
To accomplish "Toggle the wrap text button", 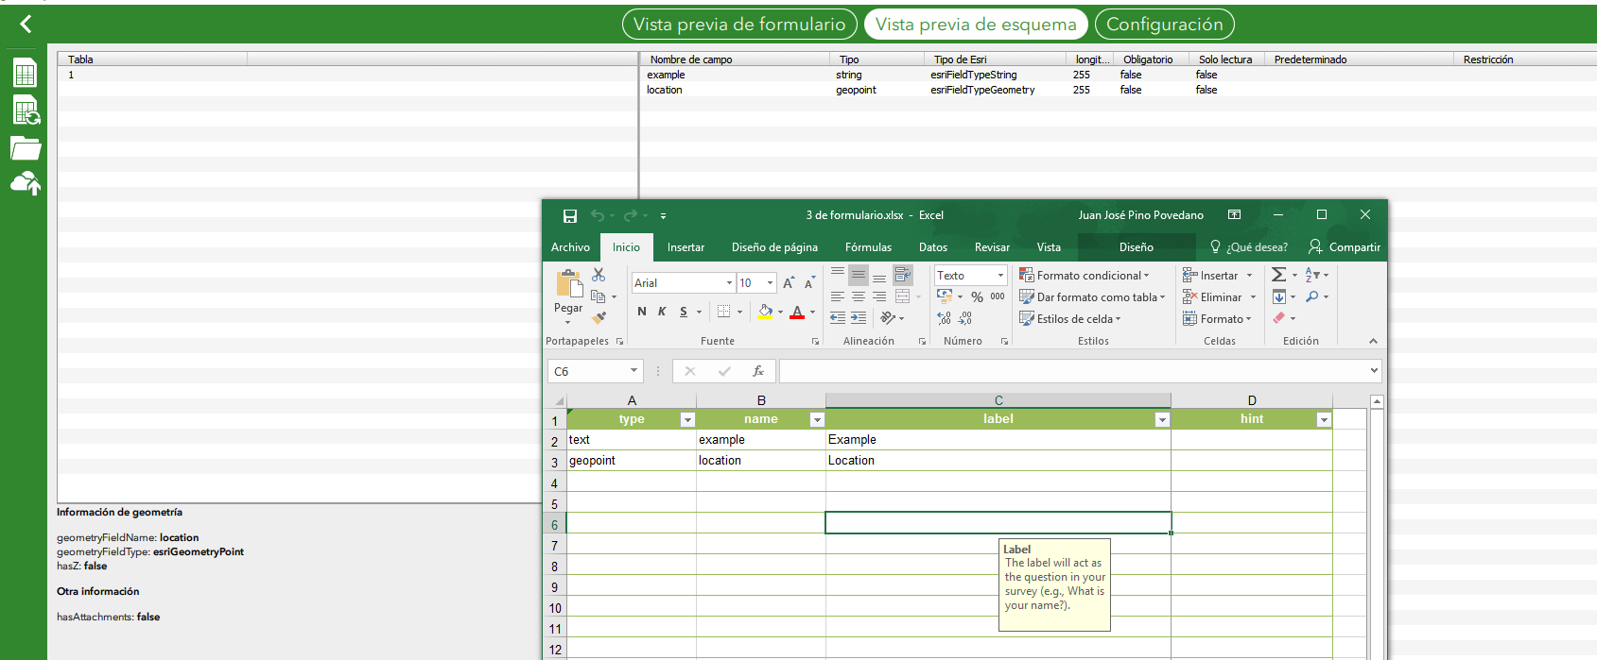I will click(x=903, y=275).
